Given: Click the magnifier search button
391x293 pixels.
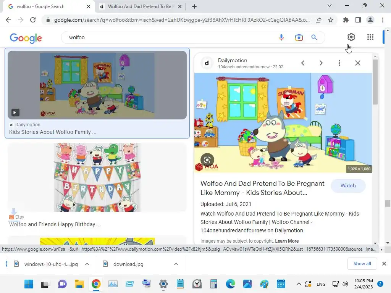Looking at the screenshot, I should tap(314, 37).
